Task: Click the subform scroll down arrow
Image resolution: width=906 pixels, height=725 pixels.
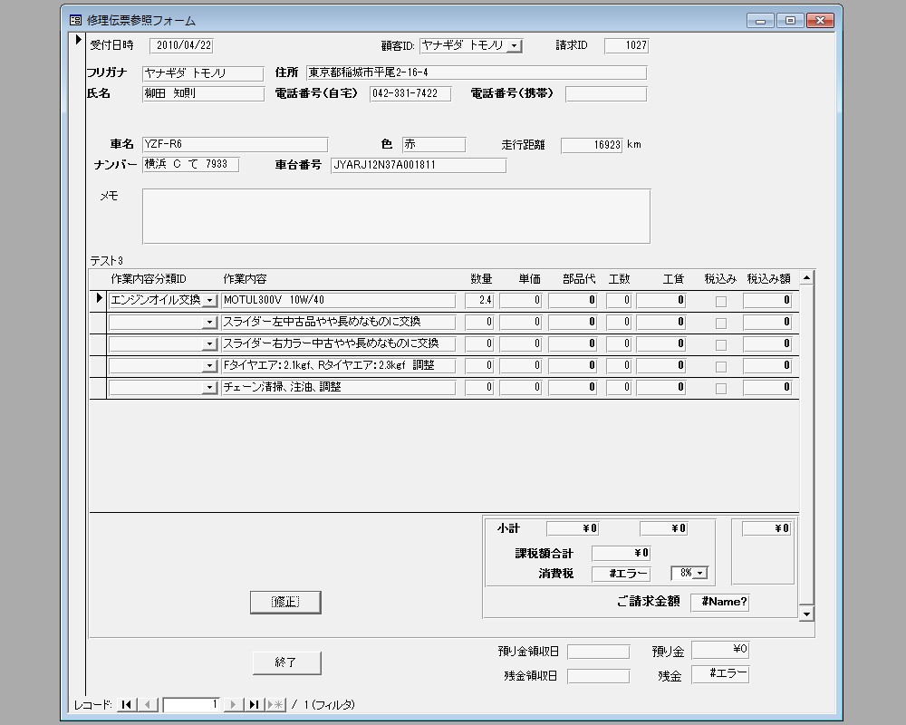Action: [806, 614]
